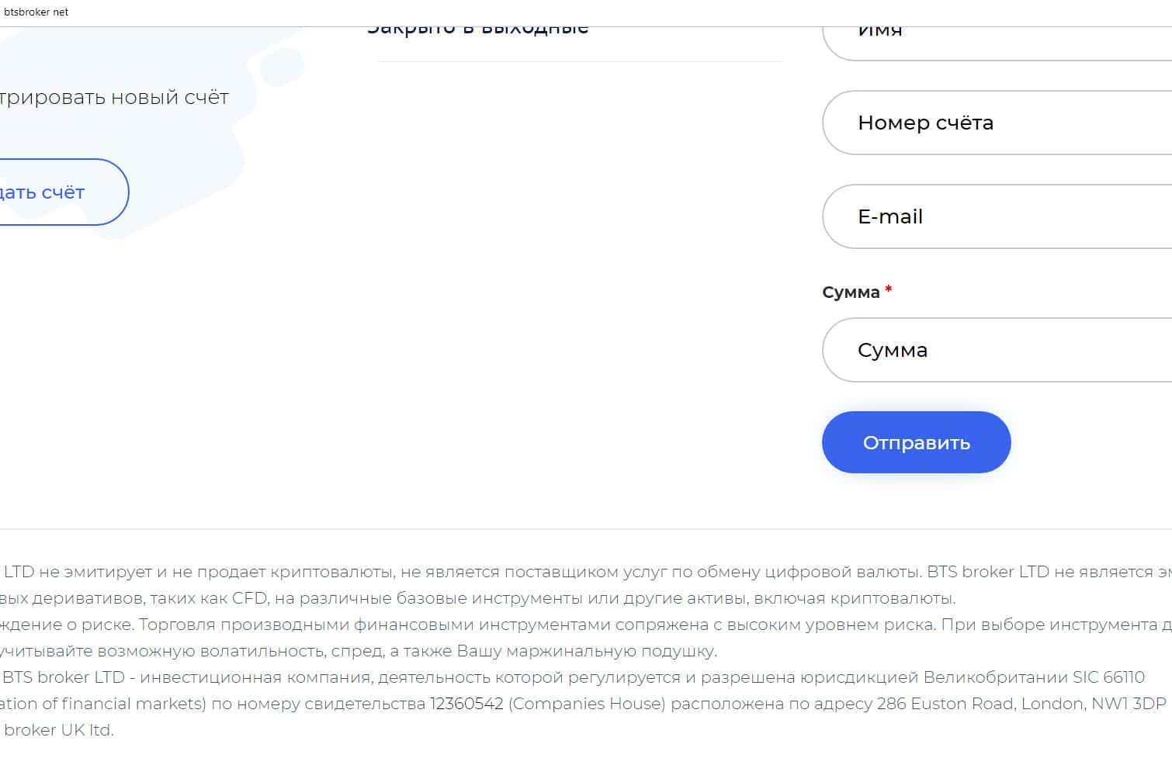Click the '(Companies House)' text

tap(587, 704)
